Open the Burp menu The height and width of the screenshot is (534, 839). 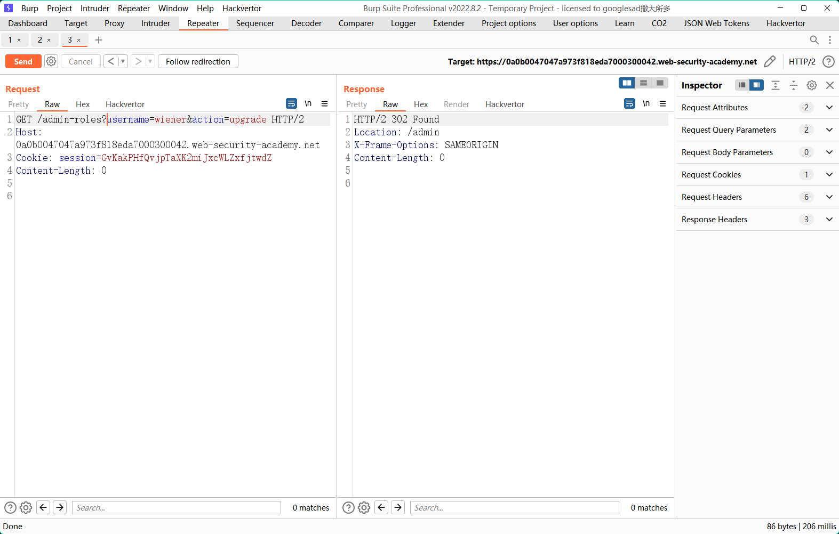pyautogui.click(x=30, y=8)
